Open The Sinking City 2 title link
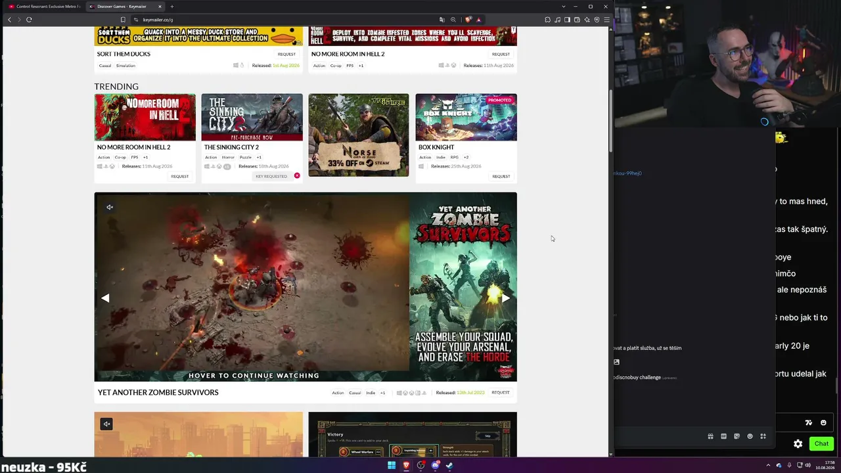This screenshot has width=841, height=473. pyautogui.click(x=231, y=147)
